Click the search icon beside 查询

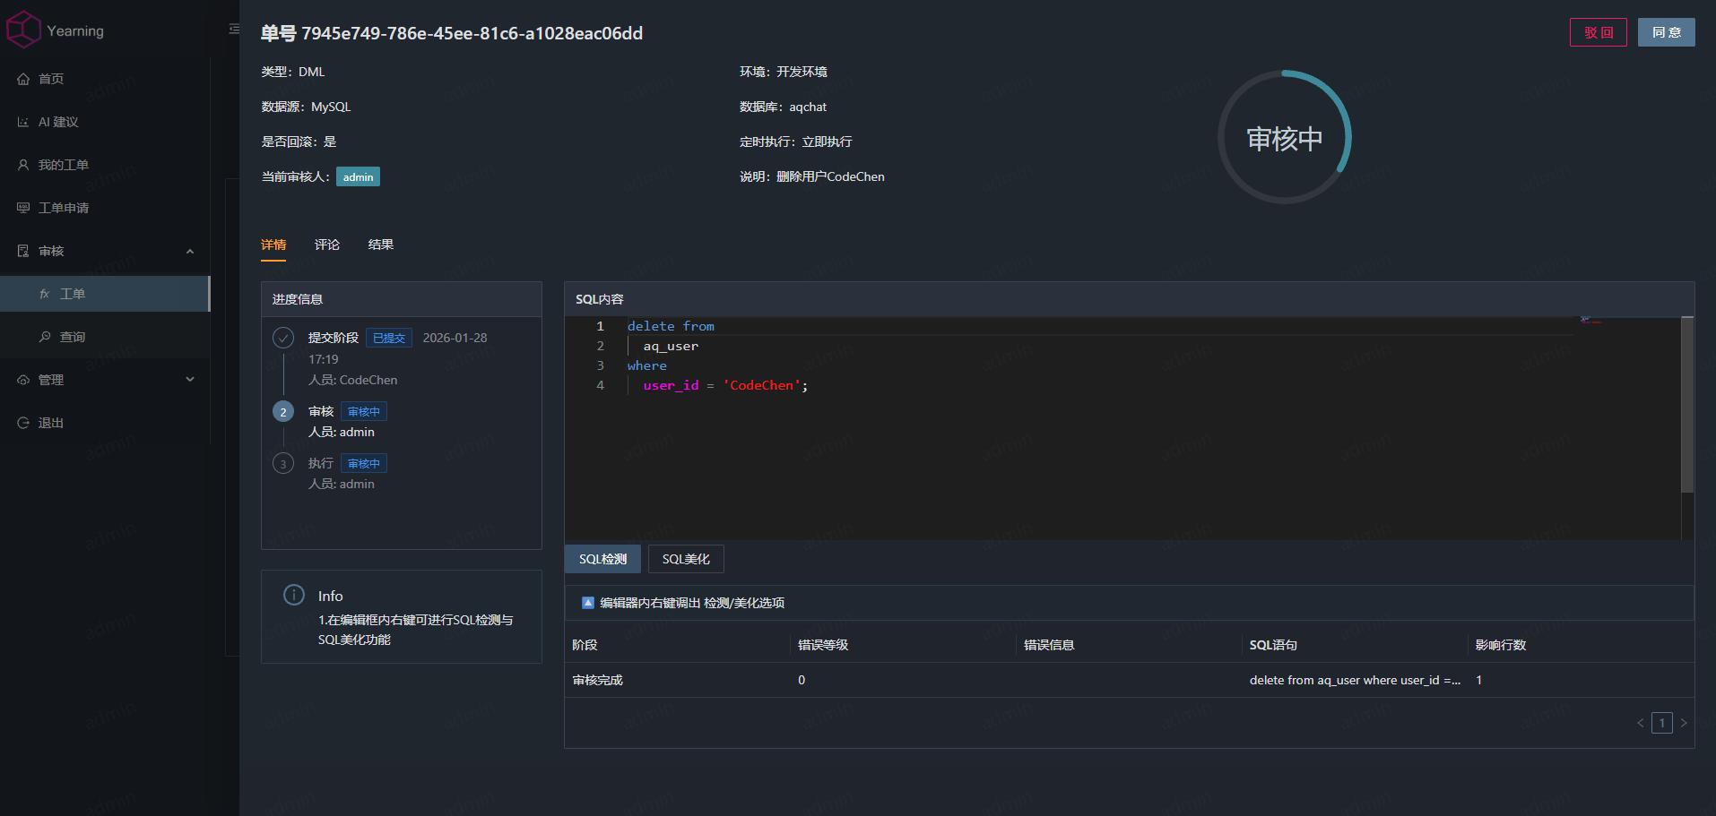[x=45, y=337]
